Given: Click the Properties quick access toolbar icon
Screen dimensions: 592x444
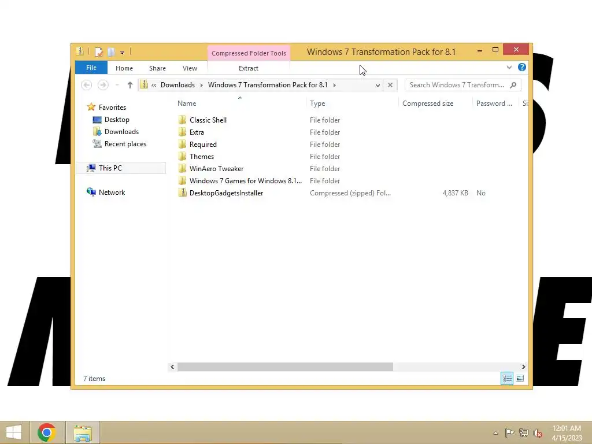Looking at the screenshot, I should pyautogui.click(x=98, y=51).
